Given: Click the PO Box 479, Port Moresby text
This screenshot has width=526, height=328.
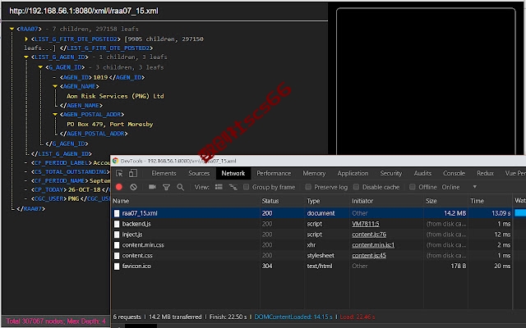Looking at the screenshot, I should click(109, 124).
